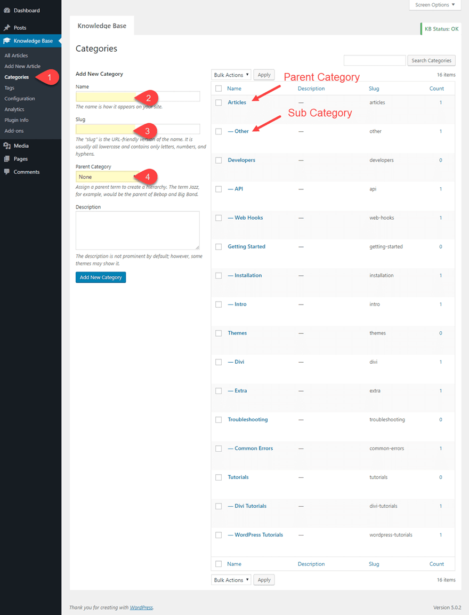The width and height of the screenshot is (469, 615).
Task: Open the Dashboard via its home icon
Action: click(7, 10)
